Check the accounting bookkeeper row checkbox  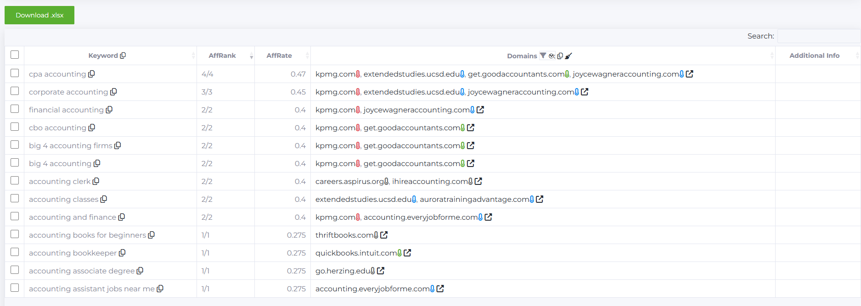coord(15,252)
